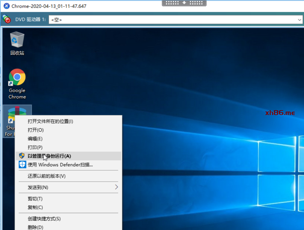Click the app icon in the title bar
This screenshot has width=304, height=230.
pos(6,6)
